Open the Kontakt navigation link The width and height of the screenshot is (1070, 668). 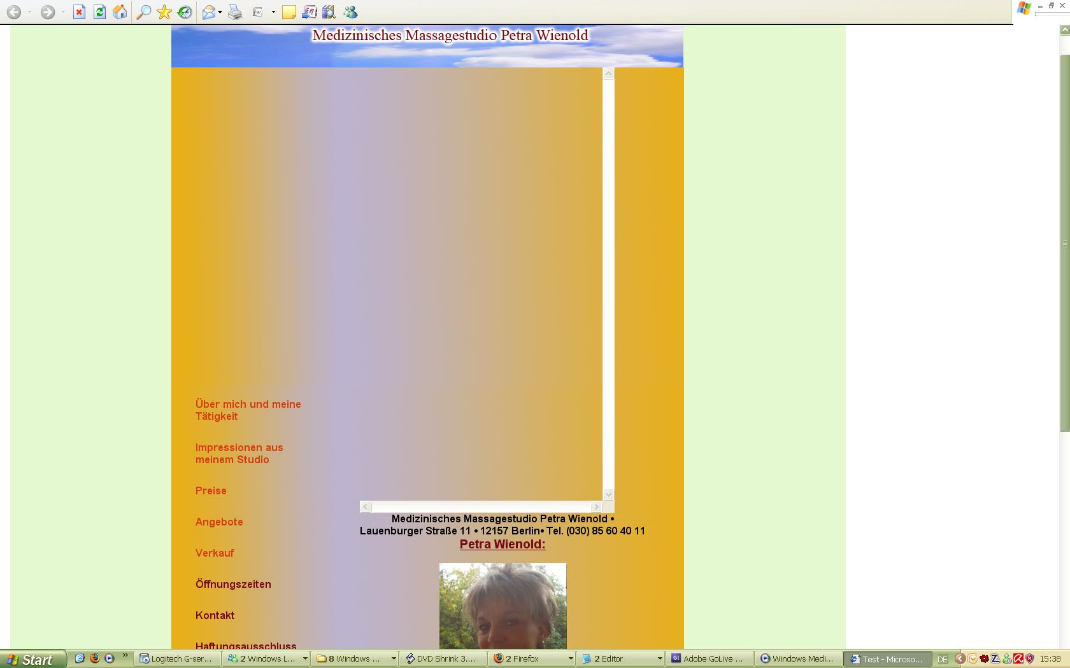[x=215, y=615]
